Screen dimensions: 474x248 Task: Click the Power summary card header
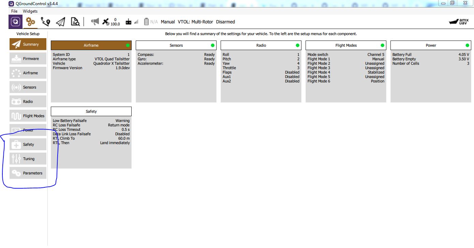click(x=431, y=45)
